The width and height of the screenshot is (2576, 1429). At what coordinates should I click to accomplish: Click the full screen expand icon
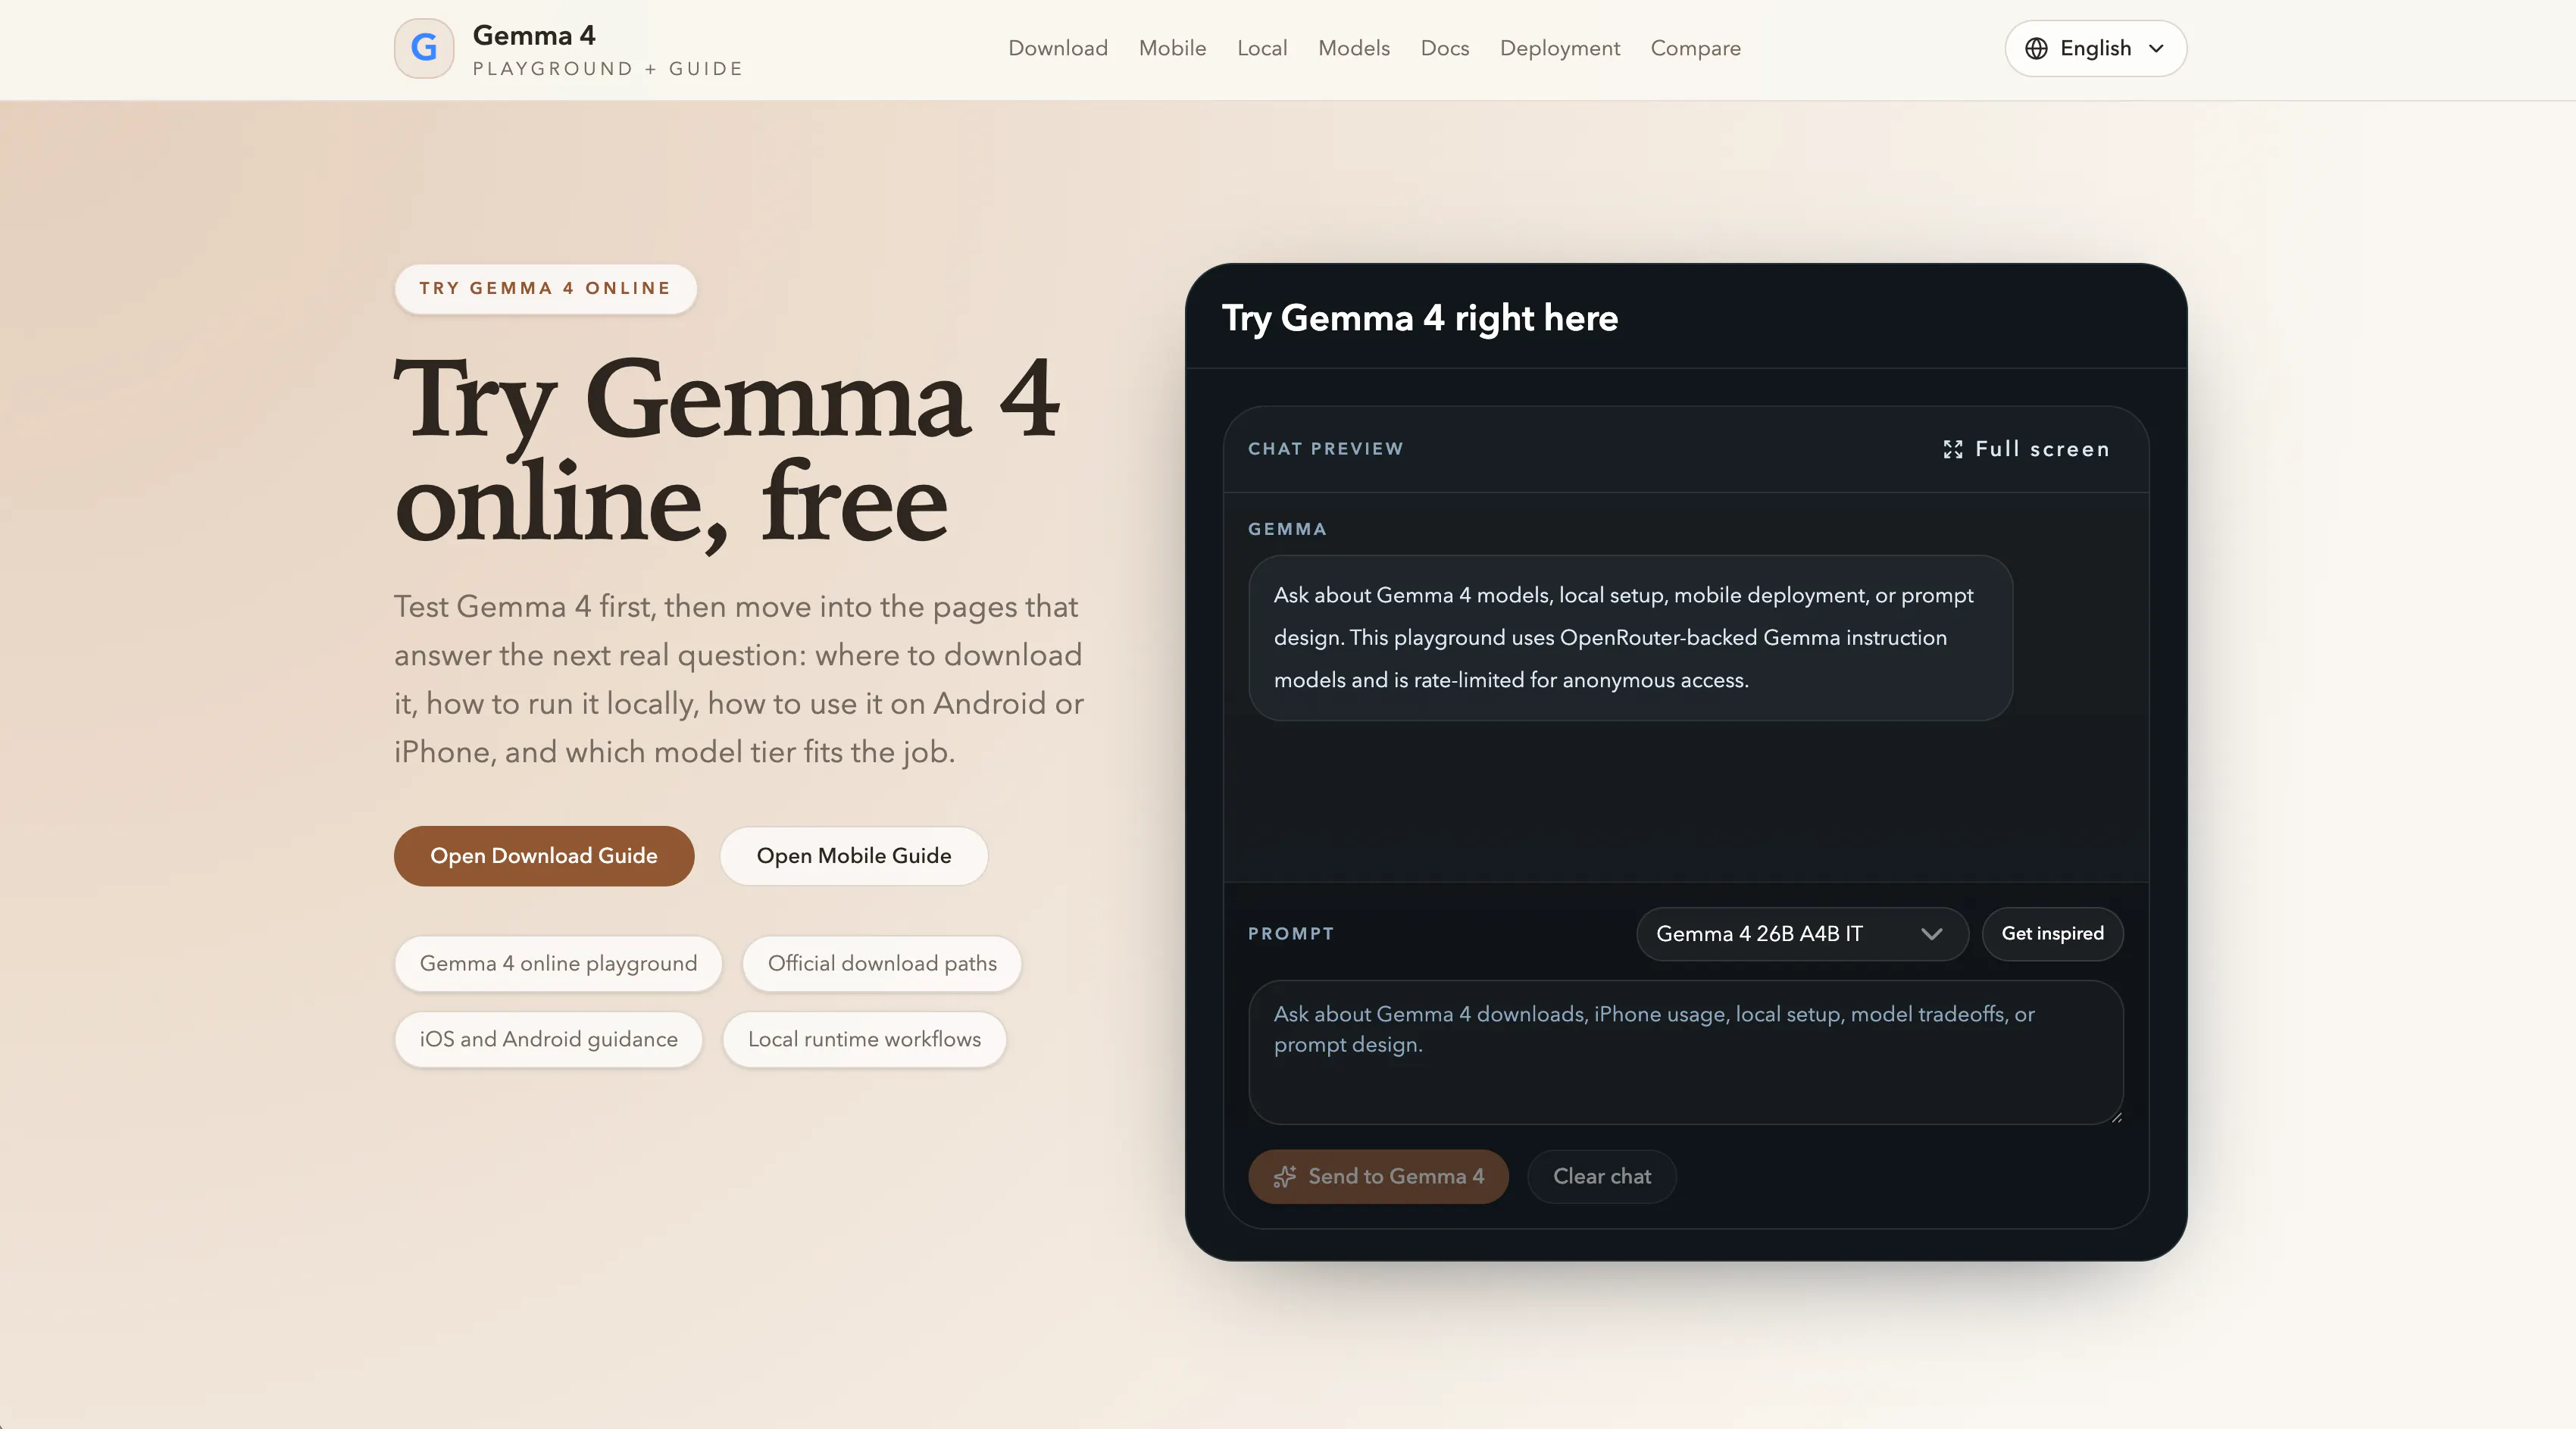tap(1952, 449)
